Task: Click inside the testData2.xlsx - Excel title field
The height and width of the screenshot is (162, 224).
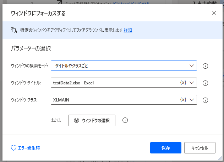Action: [x=114, y=83]
